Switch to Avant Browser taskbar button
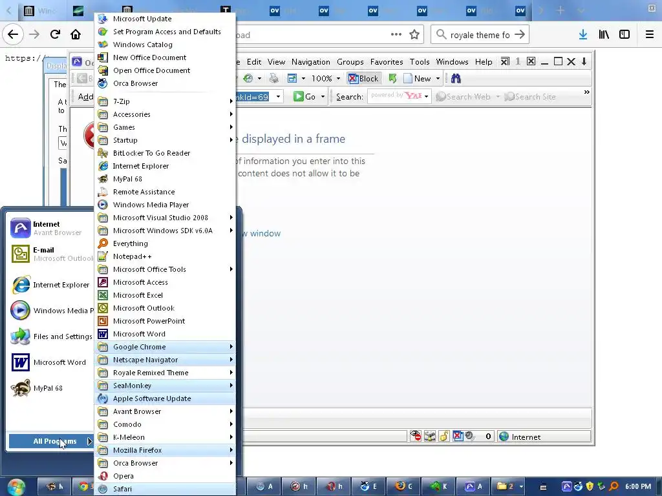 click(x=475, y=486)
